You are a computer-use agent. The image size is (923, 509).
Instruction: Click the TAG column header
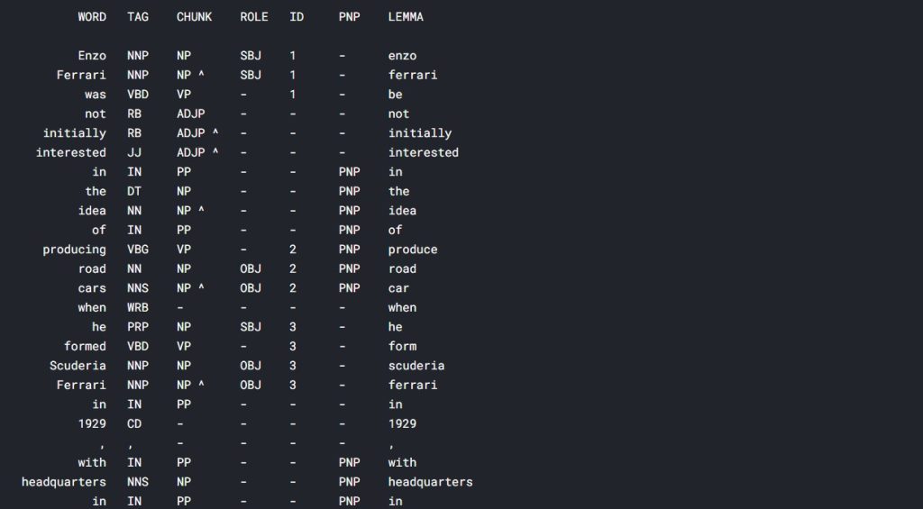tap(138, 17)
